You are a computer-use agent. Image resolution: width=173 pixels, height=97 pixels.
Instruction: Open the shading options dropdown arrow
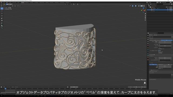click(145, 6)
